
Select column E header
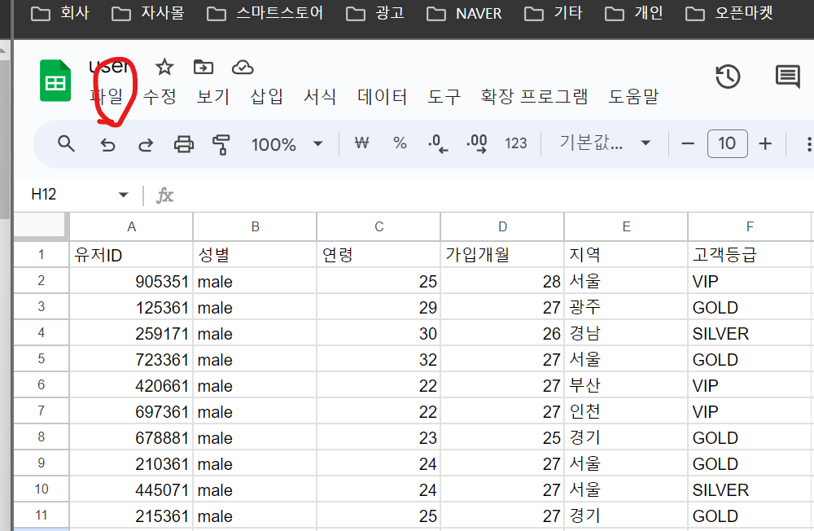626,226
